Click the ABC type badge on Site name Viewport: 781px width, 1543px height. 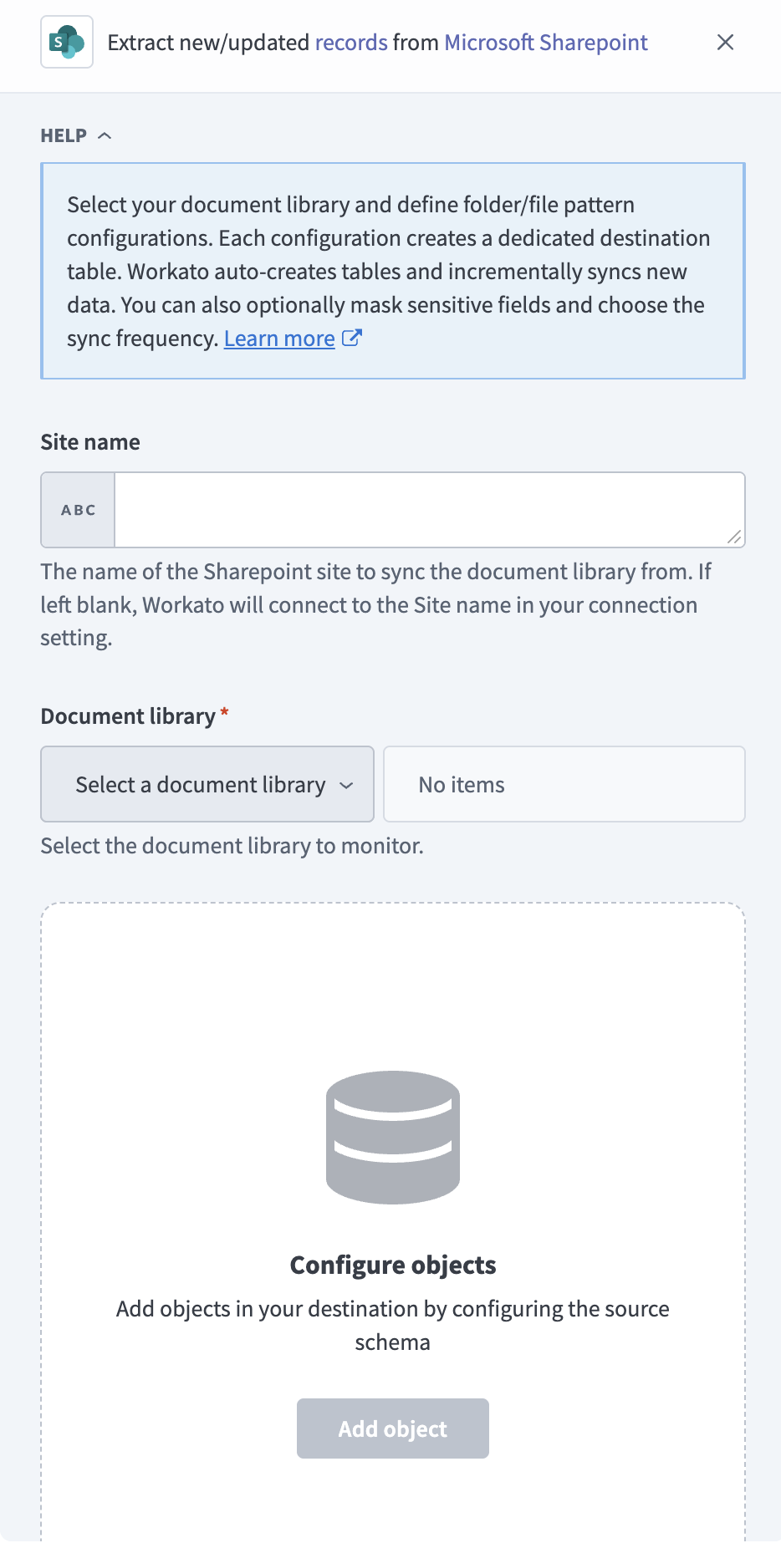pyautogui.click(x=79, y=510)
